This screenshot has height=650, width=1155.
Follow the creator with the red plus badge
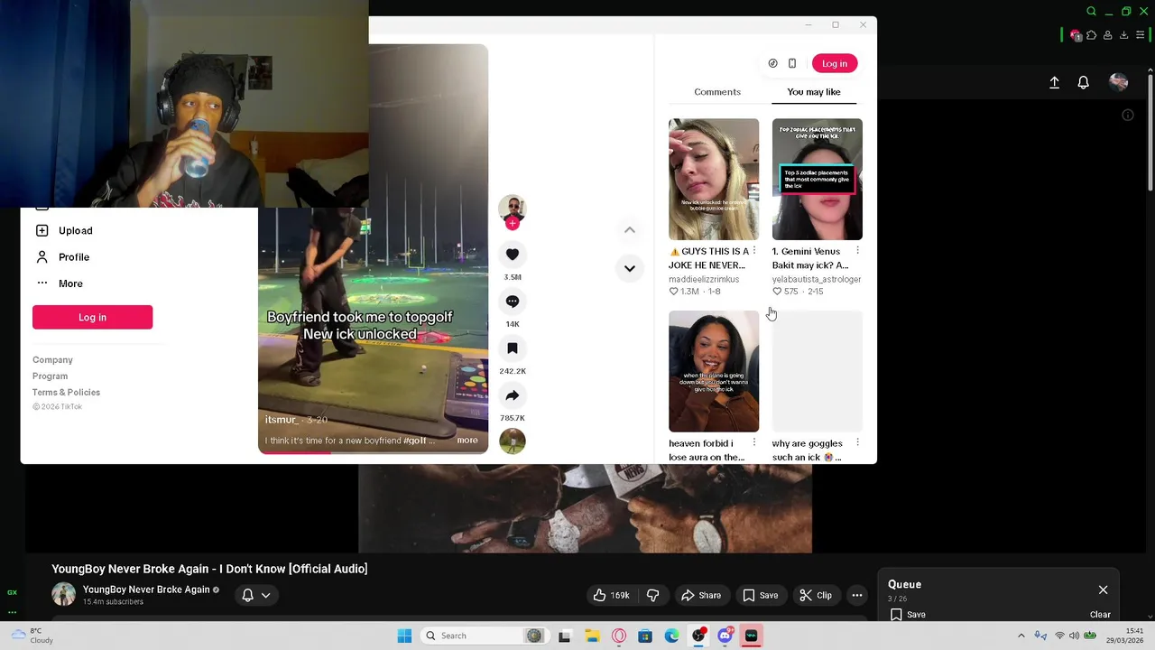coord(513,223)
